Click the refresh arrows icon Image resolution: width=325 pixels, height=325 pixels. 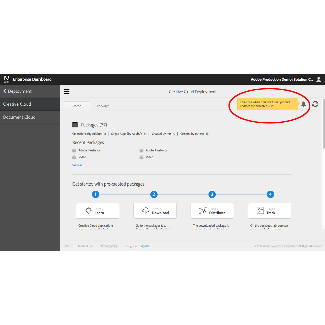point(315,104)
